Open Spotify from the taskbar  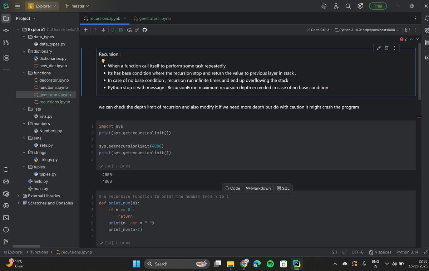(x=270, y=264)
